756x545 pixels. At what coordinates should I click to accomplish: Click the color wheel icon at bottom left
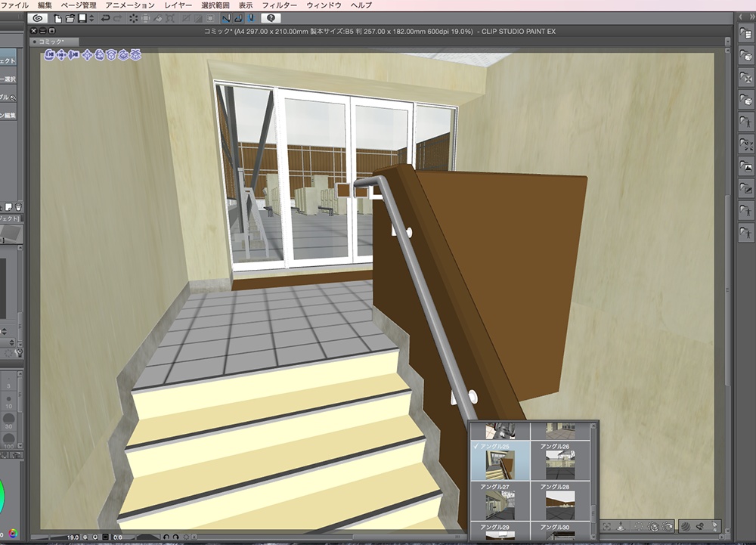(x=14, y=534)
